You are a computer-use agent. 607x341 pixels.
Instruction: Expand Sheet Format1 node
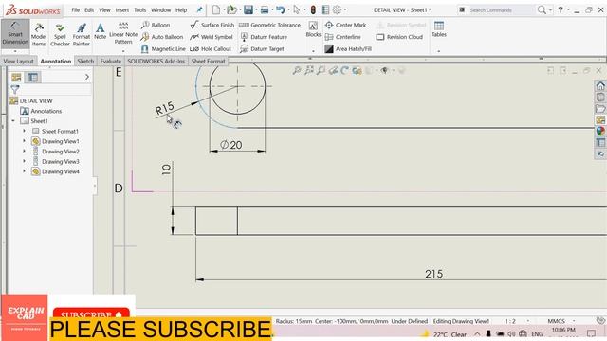click(24, 131)
